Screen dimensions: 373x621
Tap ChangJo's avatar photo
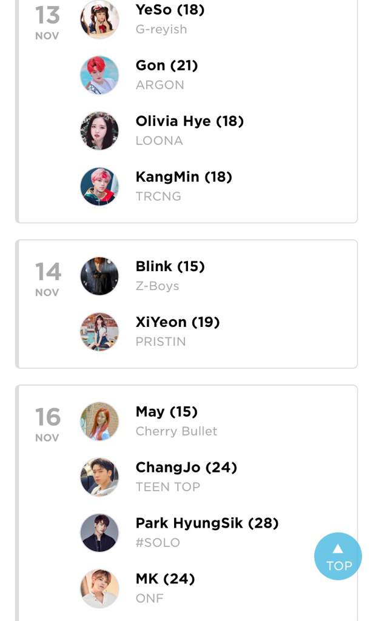tap(99, 477)
